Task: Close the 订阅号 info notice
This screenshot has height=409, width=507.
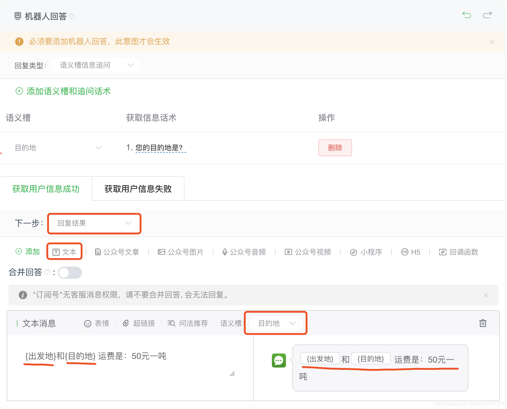Action: (x=486, y=295)
